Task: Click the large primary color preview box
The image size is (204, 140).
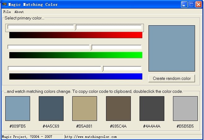Action: (172, 48)
